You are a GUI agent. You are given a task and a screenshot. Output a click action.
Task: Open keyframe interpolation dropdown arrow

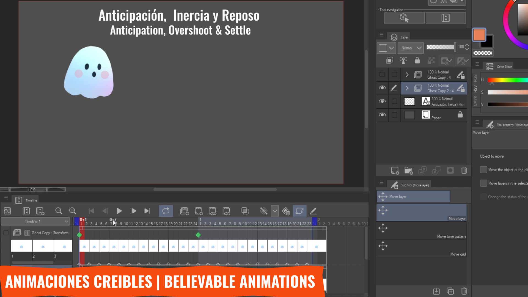click(x=275, y=211)
